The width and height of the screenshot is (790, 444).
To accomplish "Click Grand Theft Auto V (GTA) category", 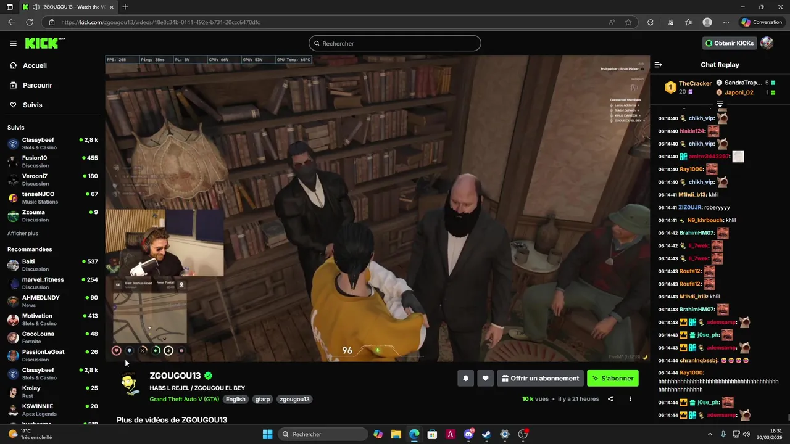I will tap(184, 399).
